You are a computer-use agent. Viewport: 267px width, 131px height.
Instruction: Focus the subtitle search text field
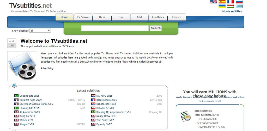(115, 28)
